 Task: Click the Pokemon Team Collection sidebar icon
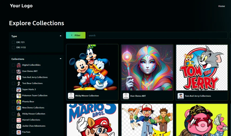(19, 96)
